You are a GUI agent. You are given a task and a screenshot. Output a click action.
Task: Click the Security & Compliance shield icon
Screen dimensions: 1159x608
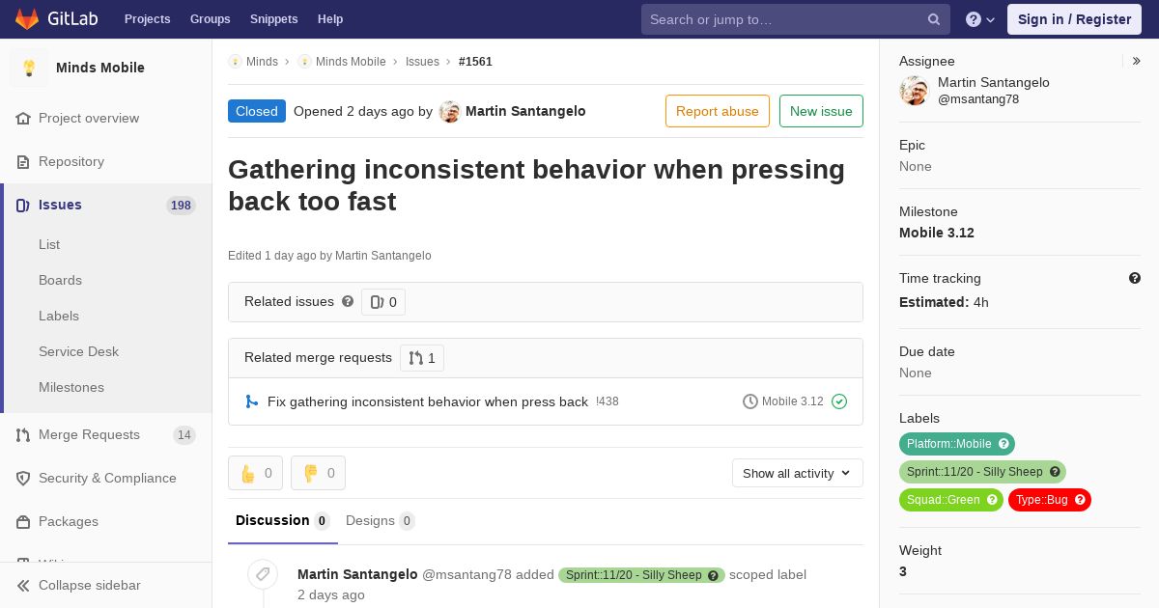[x=23, y=479]
